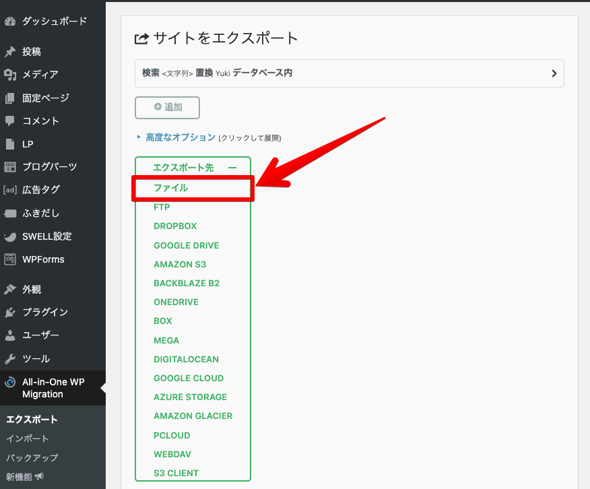Click the Dashboard gauge icon
This screenshot has width=590, height=489.
tap(10, 22)
